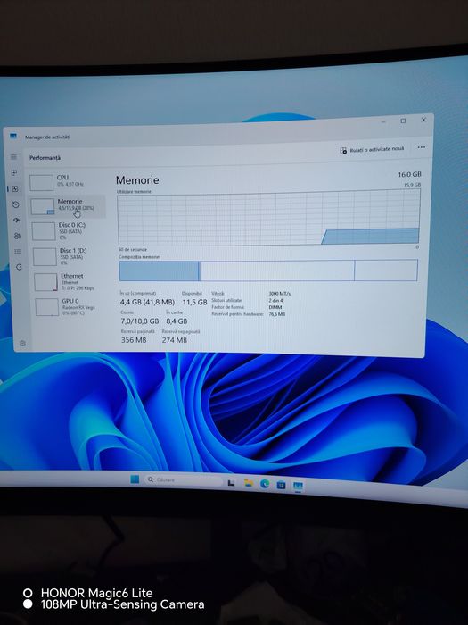This screenshot has height=625, width=468.
Task: Click the '4,4 GB (41,8 MB)' in-use value
Action: click(x=147, y=302)
